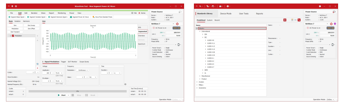The image size is (340, 105).
Task: Click the red X delete segment icon
Action: (37, 68)
